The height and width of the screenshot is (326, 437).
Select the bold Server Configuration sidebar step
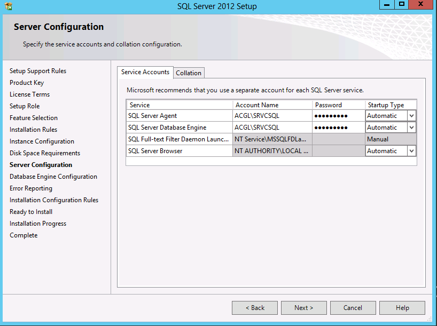41,165
